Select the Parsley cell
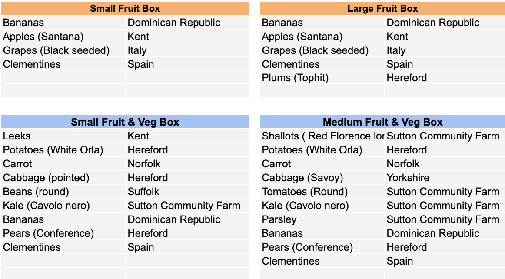Image resolution: width=505 pixels, height=279 pixels. [x=322, y=219]
